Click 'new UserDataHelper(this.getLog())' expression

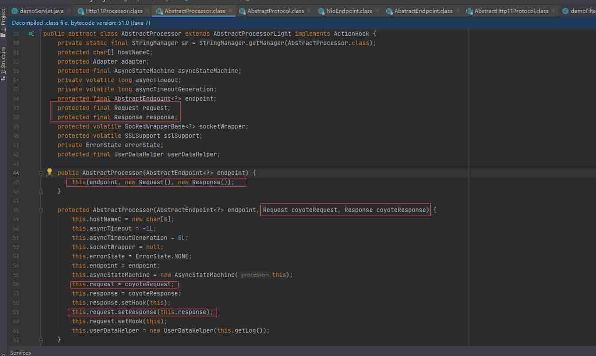pyautogui.click(x=209, y=330)
